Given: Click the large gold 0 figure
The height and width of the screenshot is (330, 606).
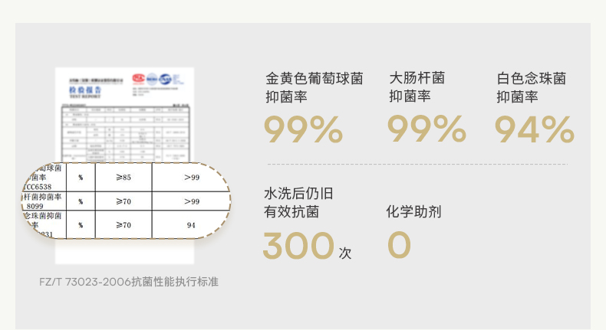Looking at the screenshot, I should tap(399, 246).
